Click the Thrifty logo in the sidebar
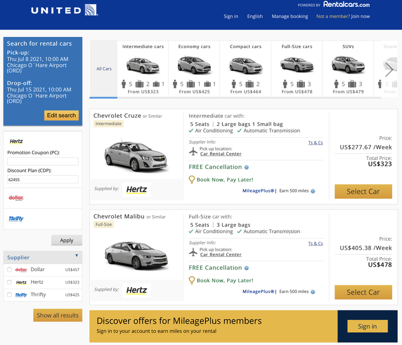The height and width of the screenshot is (345, 402). point(16,218)
